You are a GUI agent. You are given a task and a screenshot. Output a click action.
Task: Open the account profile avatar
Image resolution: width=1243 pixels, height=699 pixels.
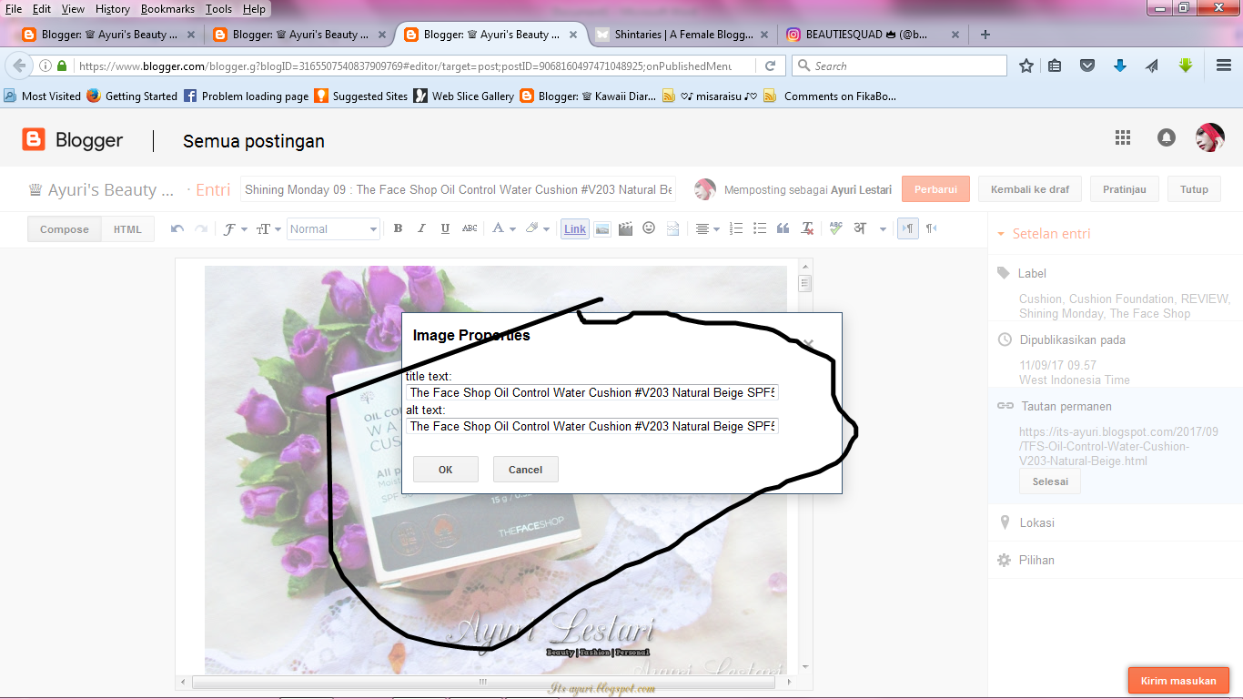1210,137
